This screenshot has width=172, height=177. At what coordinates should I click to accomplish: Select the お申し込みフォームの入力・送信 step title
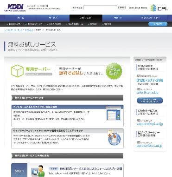91,169
